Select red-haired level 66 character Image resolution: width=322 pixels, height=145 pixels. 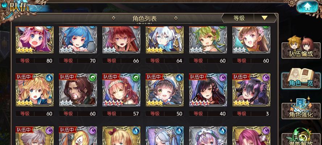pos(121,40)
